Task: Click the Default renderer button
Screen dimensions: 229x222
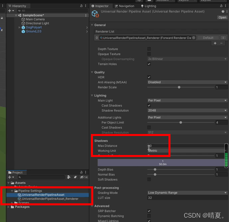Action: coord(208,38)
